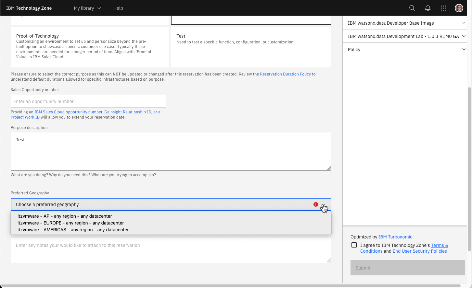Expand IBM watsonx.data Developer Base Image section
This screenshot has height=288, width=472.
(x=405, y=23)
